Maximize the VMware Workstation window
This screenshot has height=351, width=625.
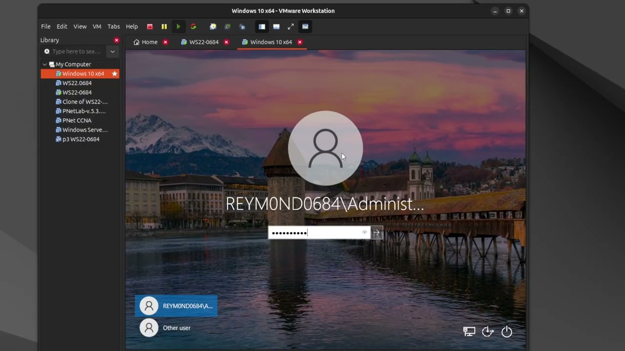pyautogui.click(x=508, y=11)
